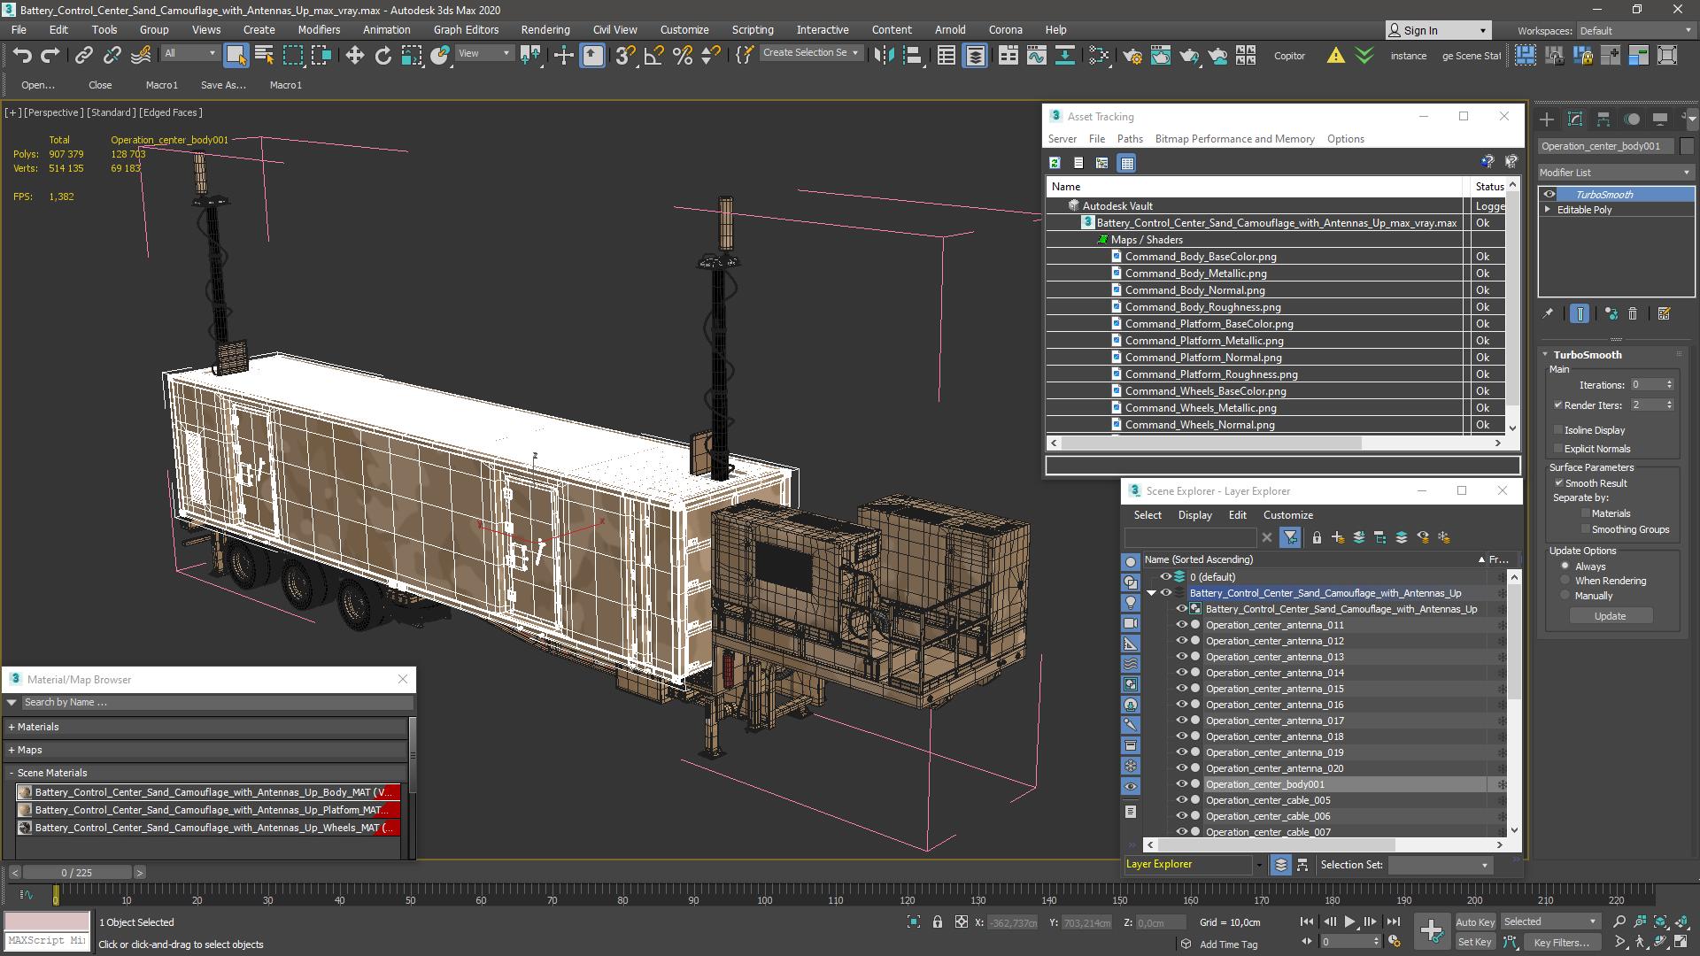Click Pin Stack icon under modifier list

[x=1548, y=313]
